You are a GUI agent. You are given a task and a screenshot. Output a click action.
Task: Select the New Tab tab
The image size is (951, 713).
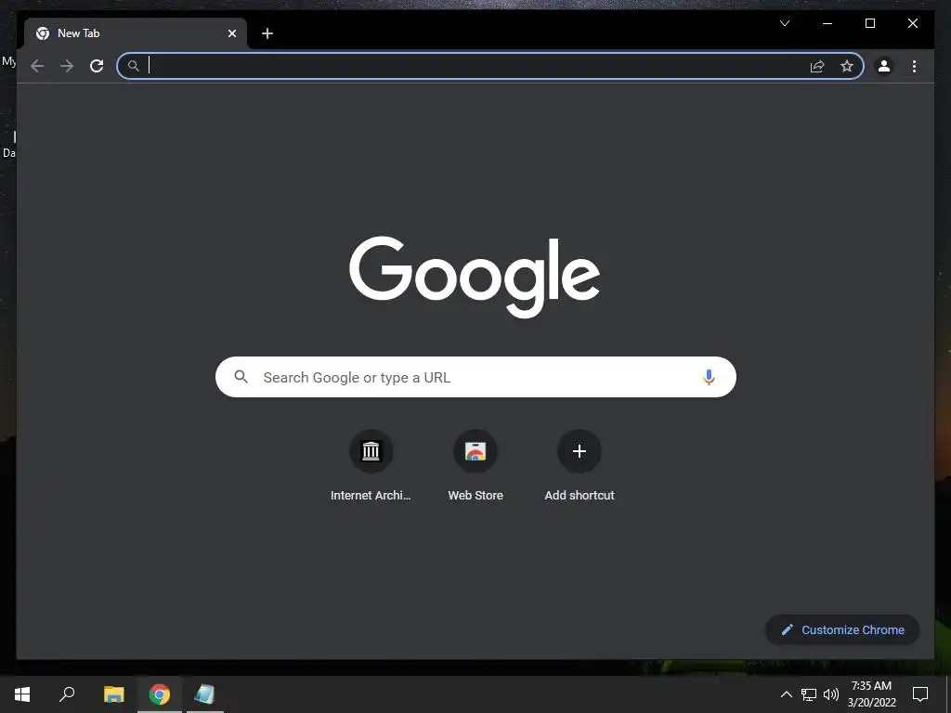pos(136,33)
